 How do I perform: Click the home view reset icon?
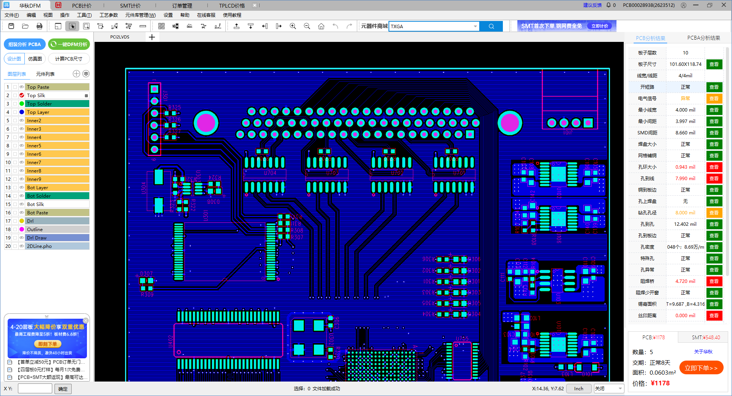321,26
